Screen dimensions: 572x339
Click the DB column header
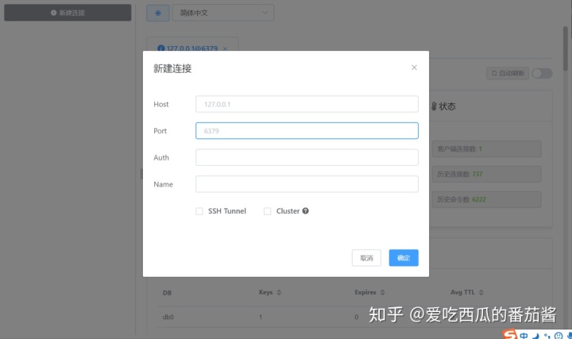click(167, 293)
